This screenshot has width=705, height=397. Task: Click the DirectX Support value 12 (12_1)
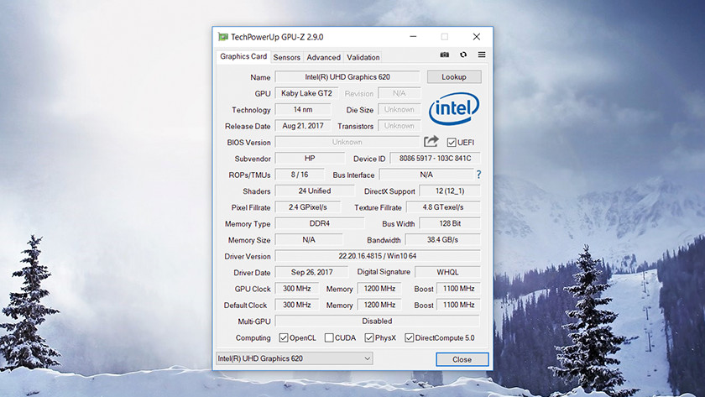[450, 191]
